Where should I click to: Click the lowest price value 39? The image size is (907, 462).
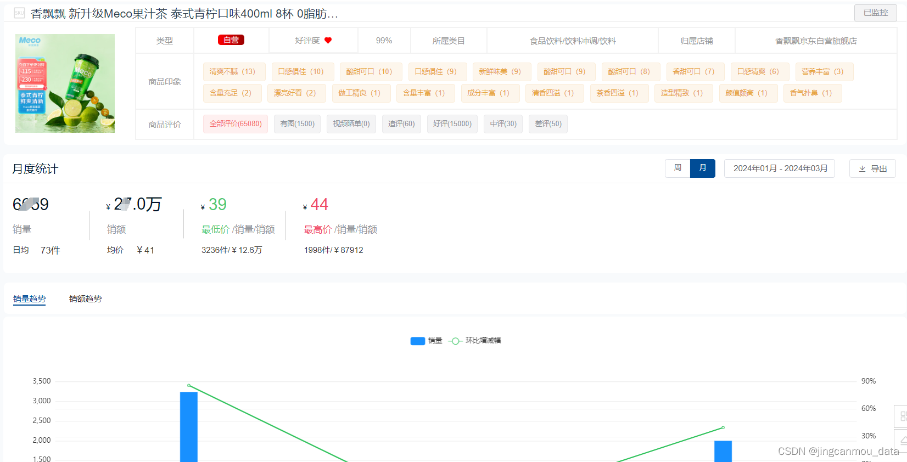point(217,205)
